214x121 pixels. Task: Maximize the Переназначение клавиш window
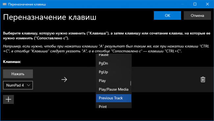click(x=195, y=4)
